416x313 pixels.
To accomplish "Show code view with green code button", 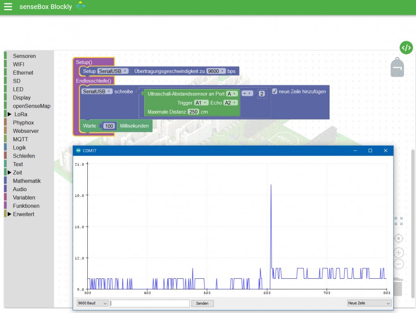I will coord(406,48).
